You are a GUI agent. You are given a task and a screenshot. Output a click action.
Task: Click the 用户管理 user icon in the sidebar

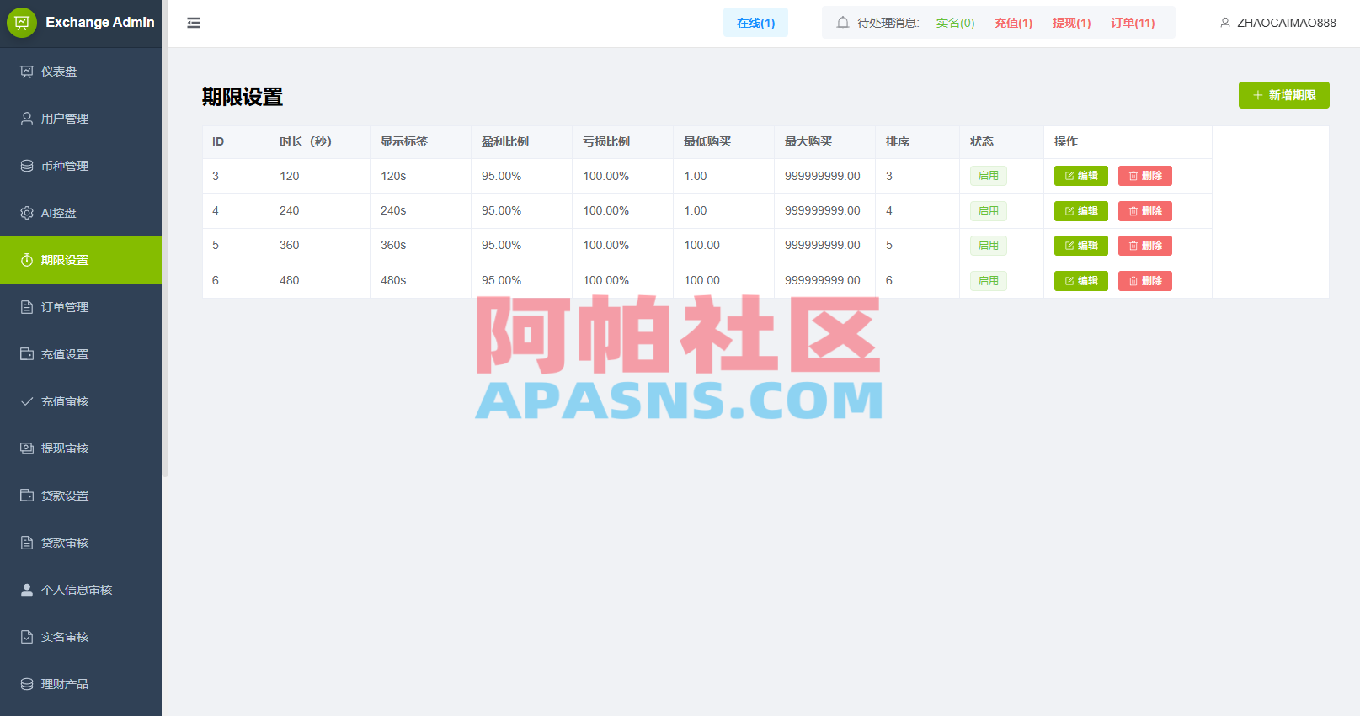click(27, 119)
